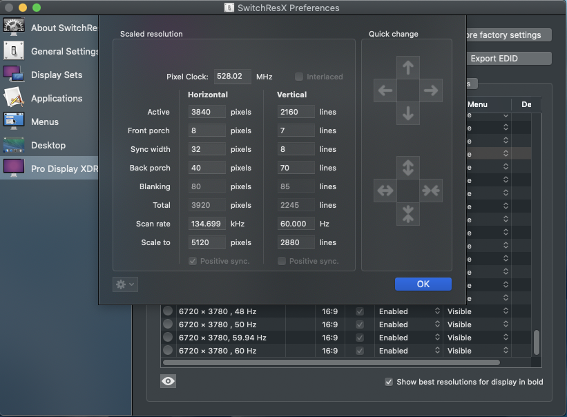This screenshot has height=417, width=567.
Task: Select radio button for 6720 × 3780, 50 Hz
Action: (168, 324)
